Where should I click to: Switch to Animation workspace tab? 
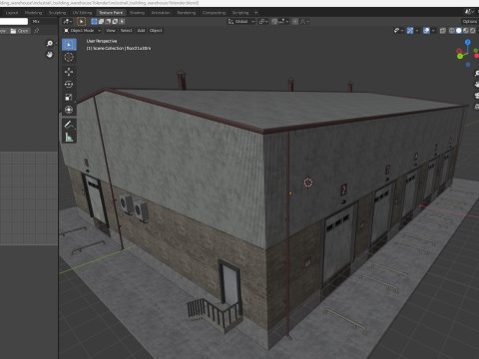click(161, 13)
